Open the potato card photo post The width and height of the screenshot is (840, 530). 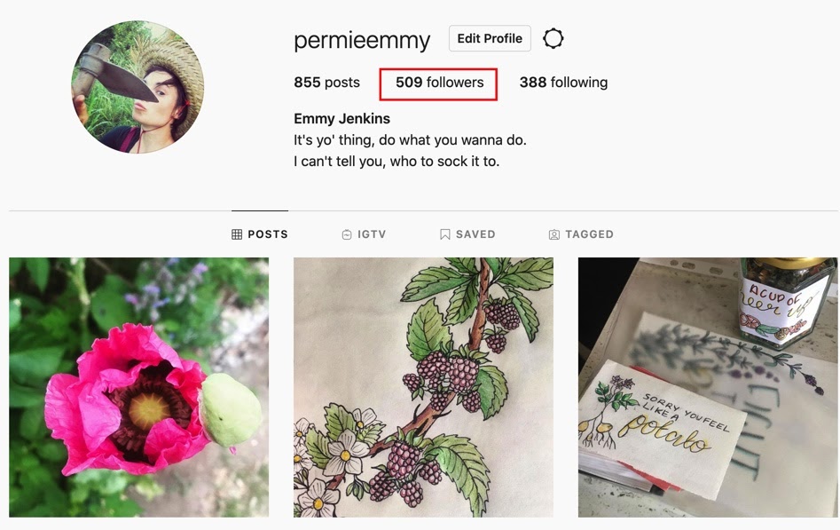[708, 387]
